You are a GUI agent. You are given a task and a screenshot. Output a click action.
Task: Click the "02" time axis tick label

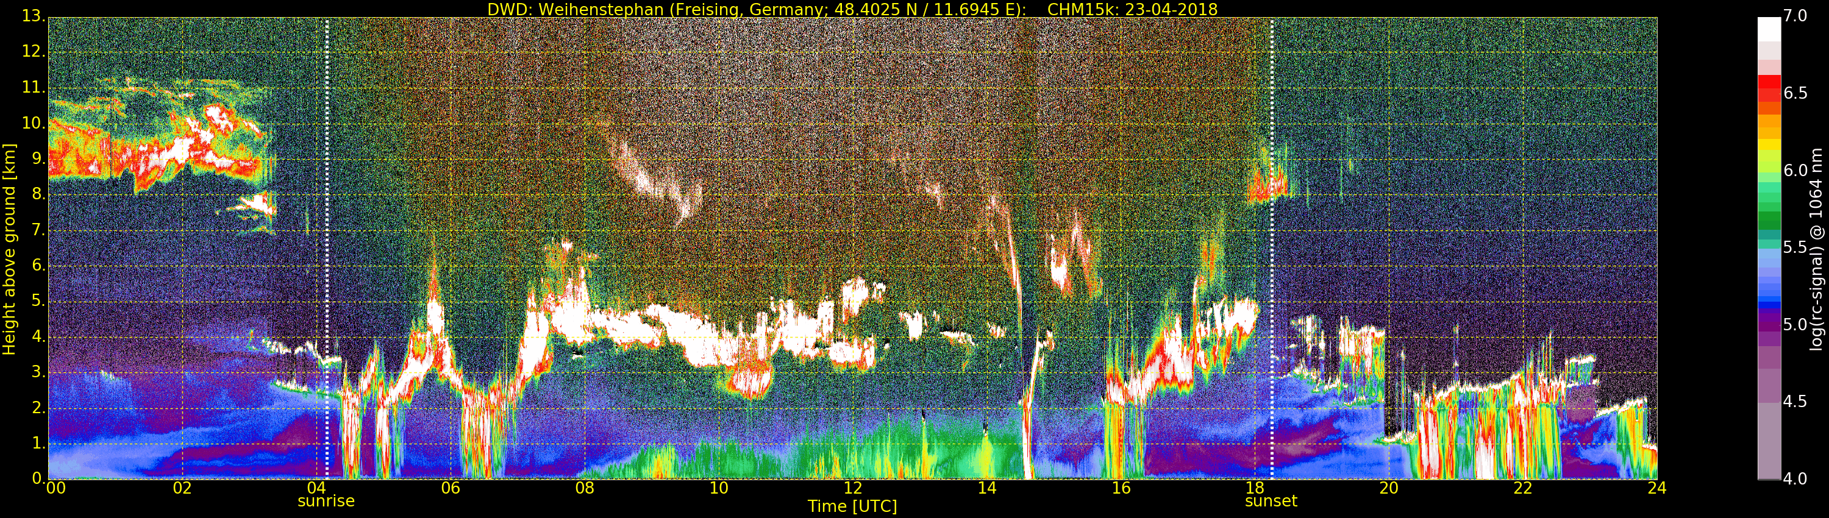click(x=182, y=488)
